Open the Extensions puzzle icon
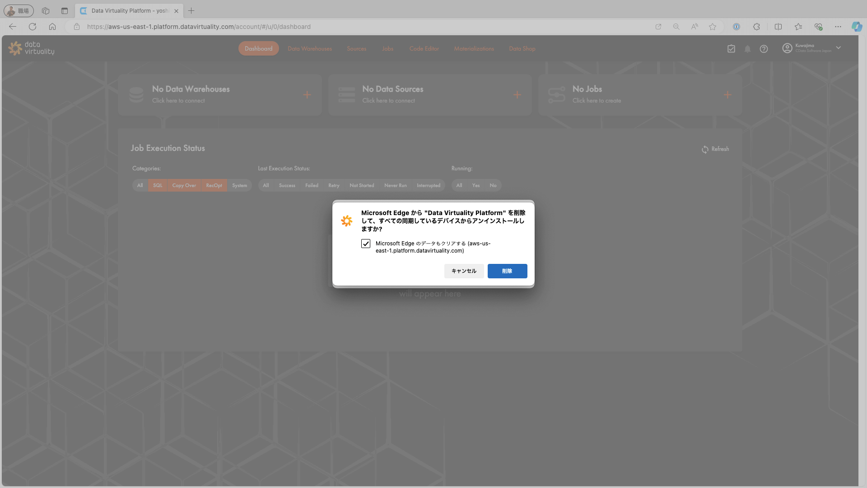867x488 pixels. point(756,27)
